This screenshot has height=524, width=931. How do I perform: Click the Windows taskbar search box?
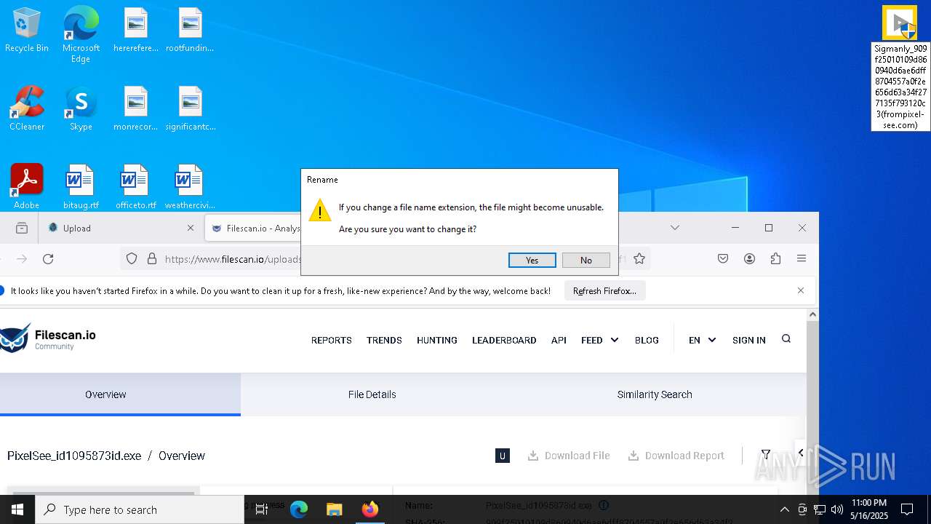140,509
